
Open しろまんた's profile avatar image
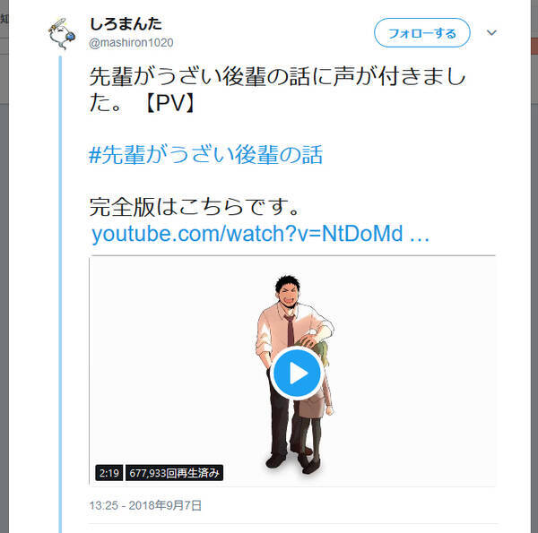coord(62,33)
